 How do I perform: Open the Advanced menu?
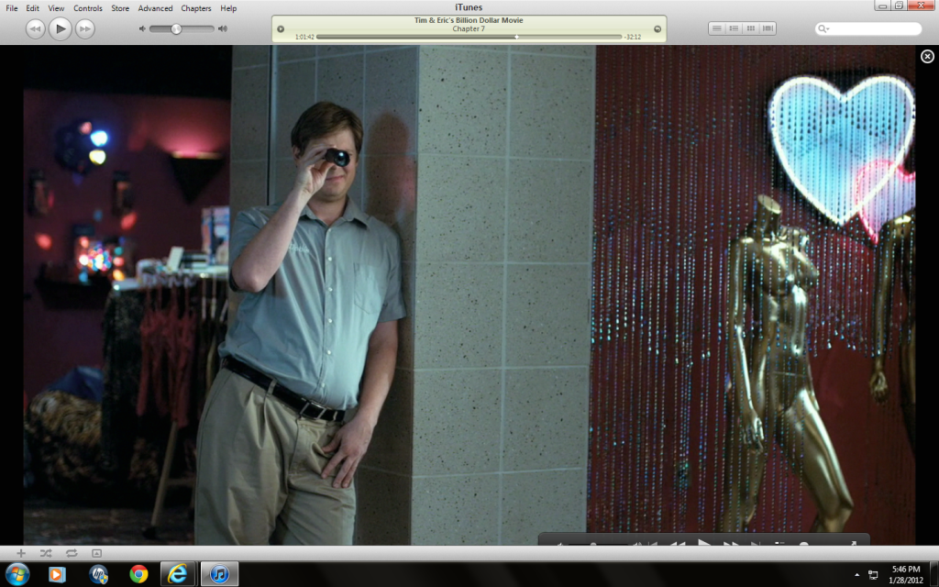[155, 8]
